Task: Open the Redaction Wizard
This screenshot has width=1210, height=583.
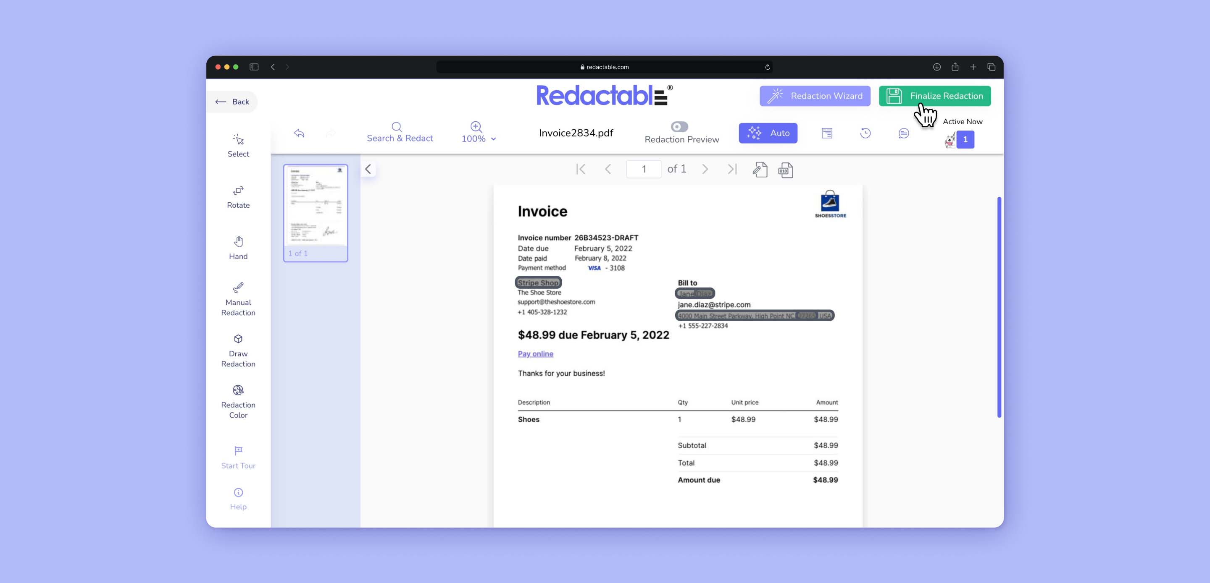Action: 815,96
